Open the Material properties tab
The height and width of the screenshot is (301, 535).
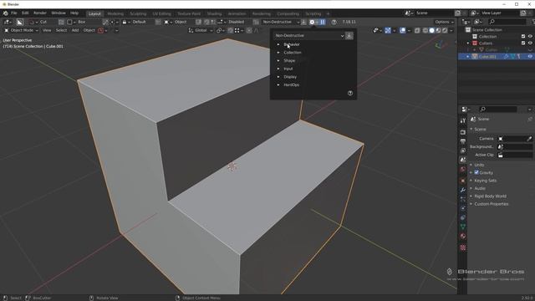[463, 236]
